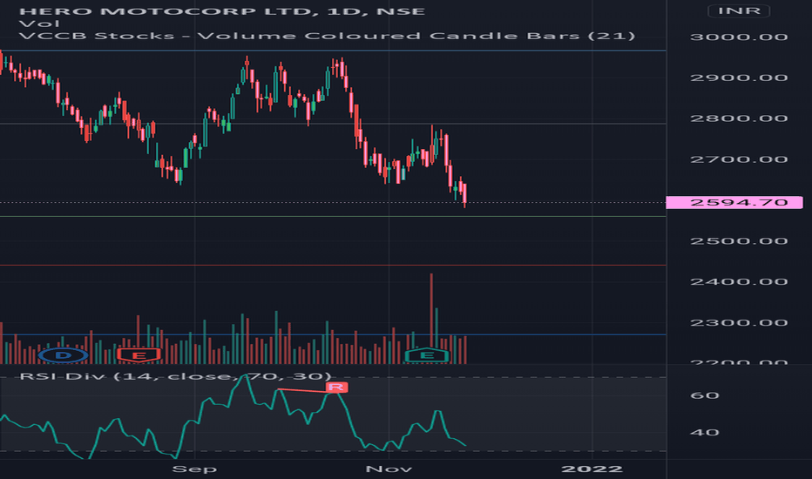
Task: Click the 2400.00 price axis label
Action: pos(739,281)
